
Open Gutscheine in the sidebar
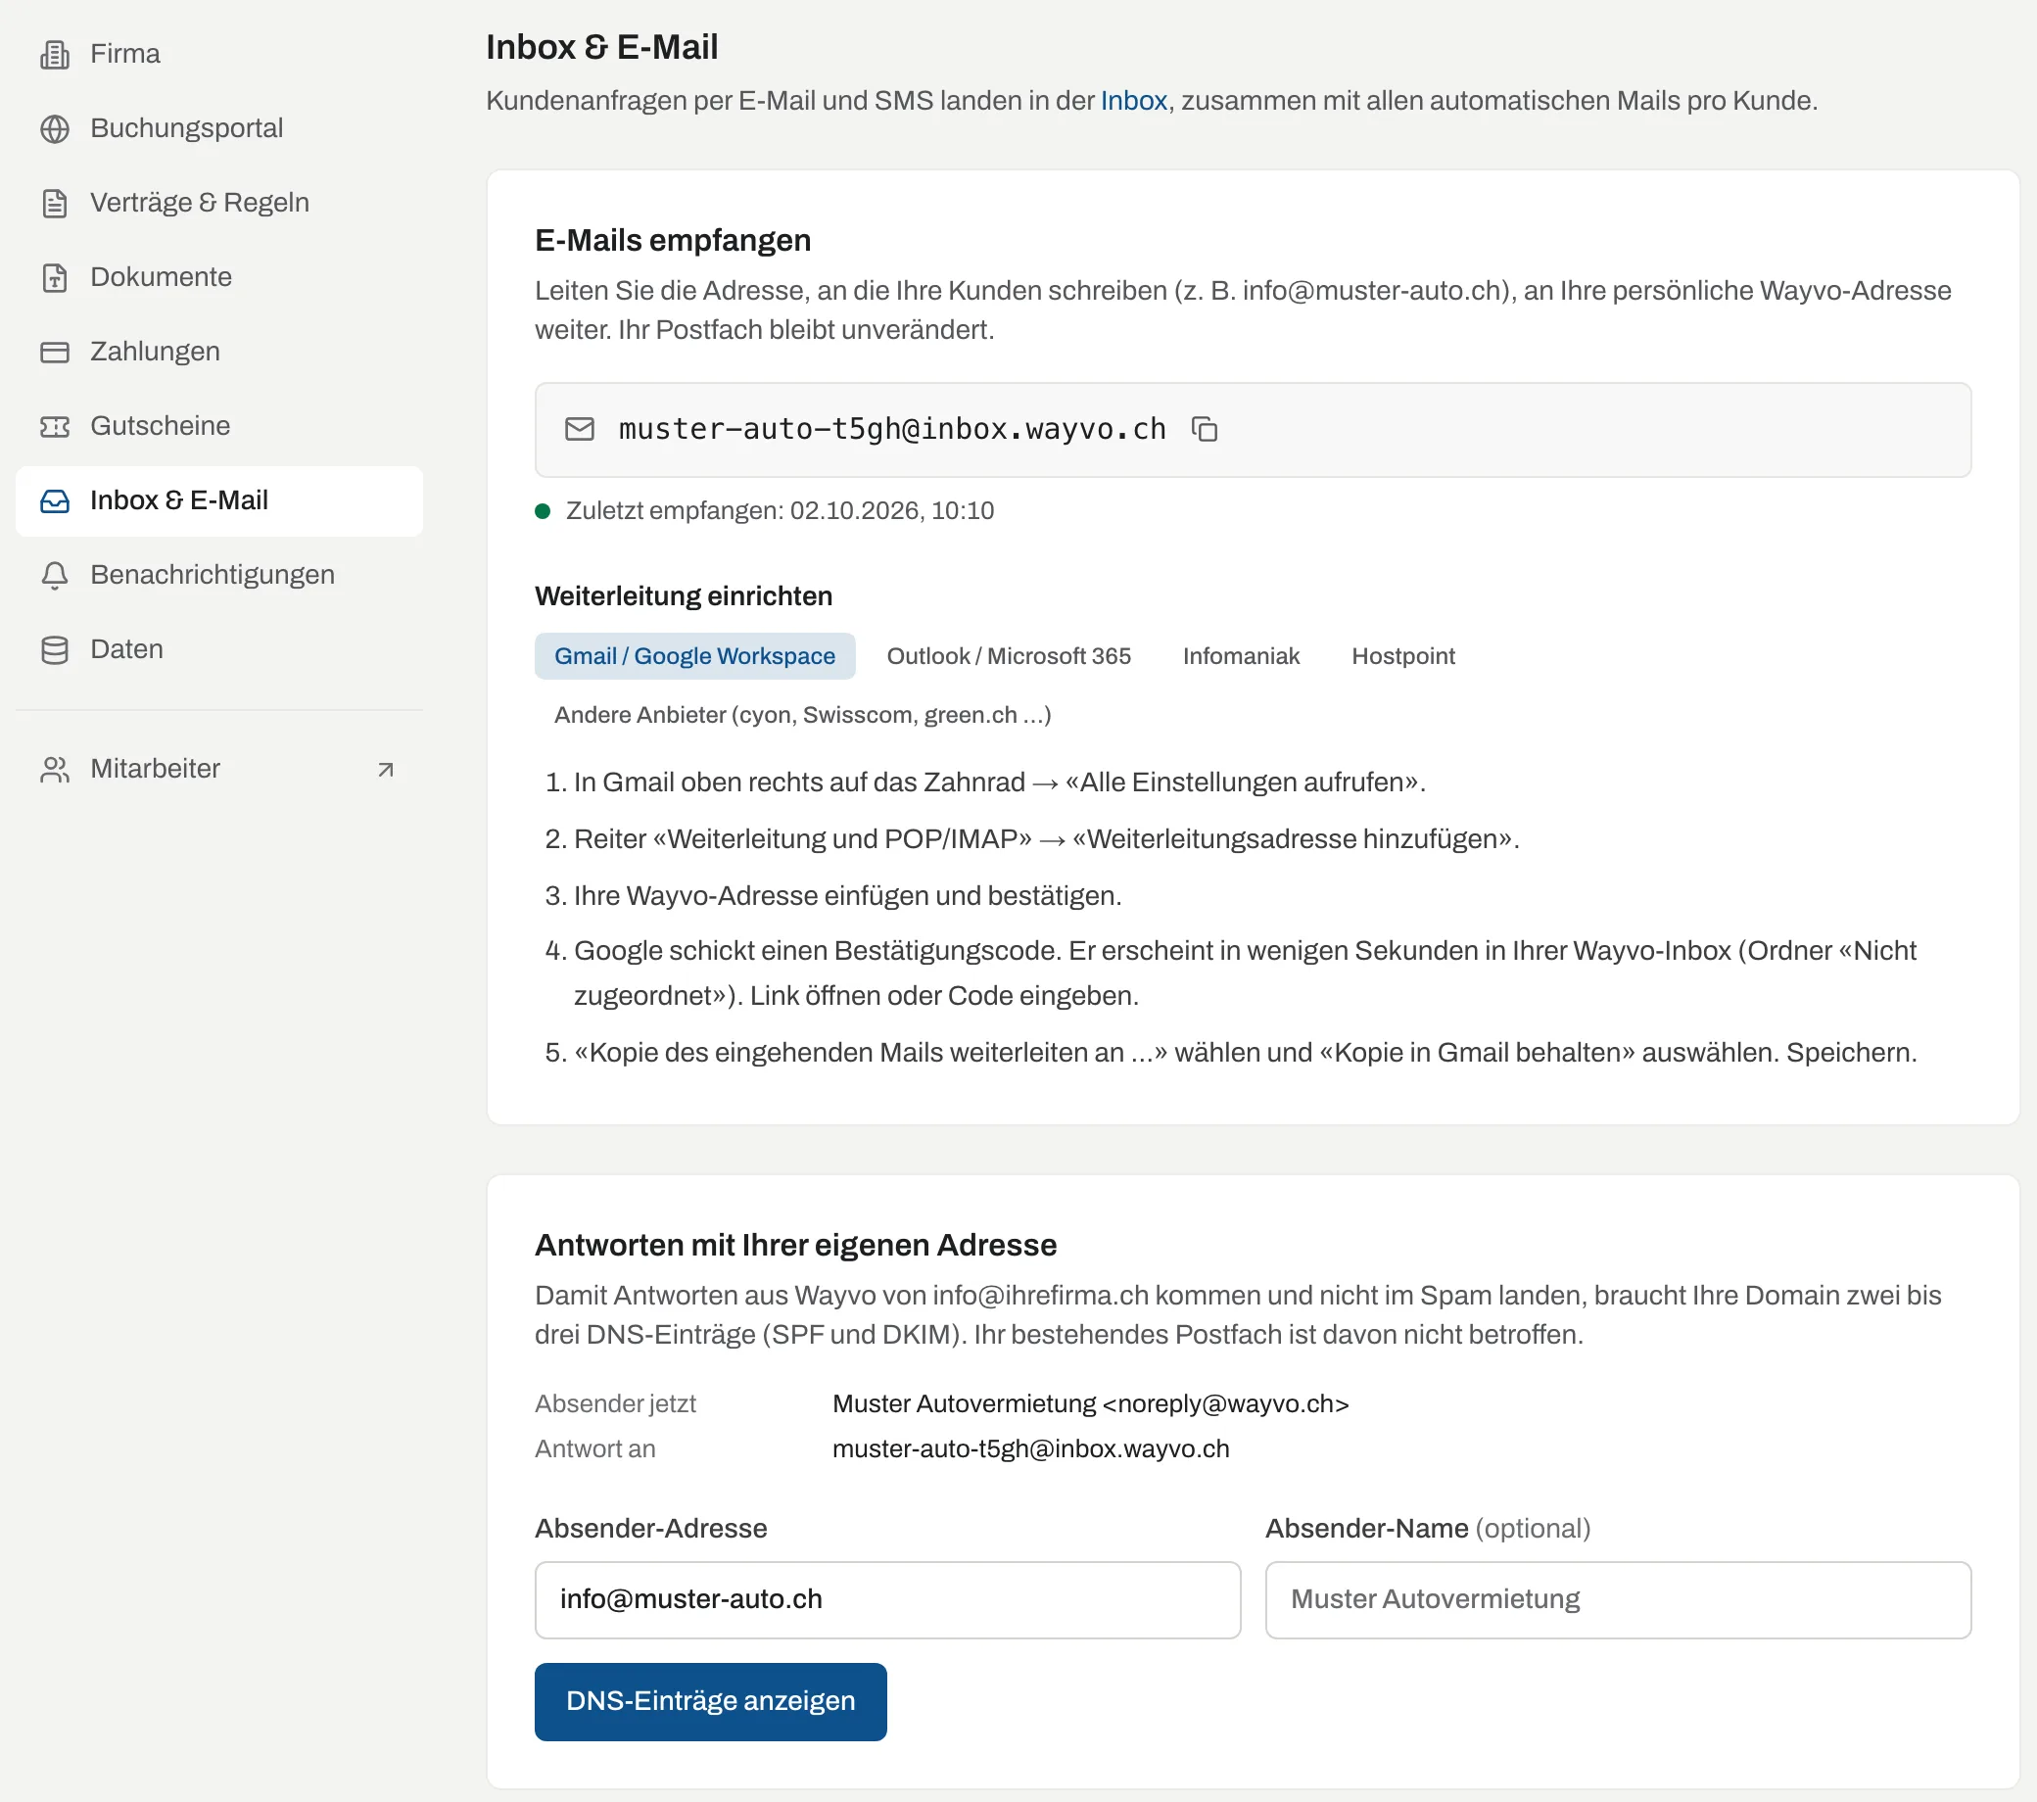(219, 427)
